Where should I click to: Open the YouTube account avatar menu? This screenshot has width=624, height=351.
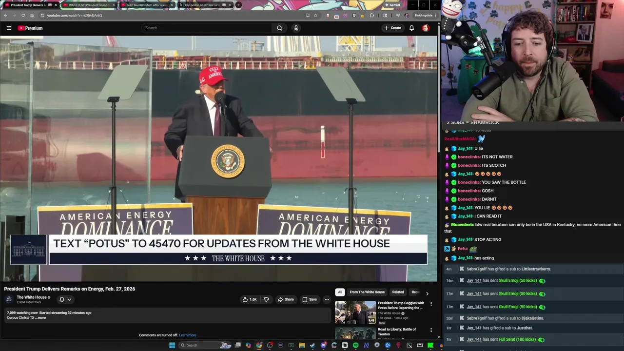[x=426, y=28]
